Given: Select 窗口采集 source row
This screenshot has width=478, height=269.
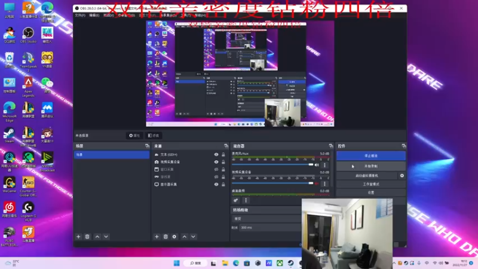Looking at the screenshot, I should [190, 169].
